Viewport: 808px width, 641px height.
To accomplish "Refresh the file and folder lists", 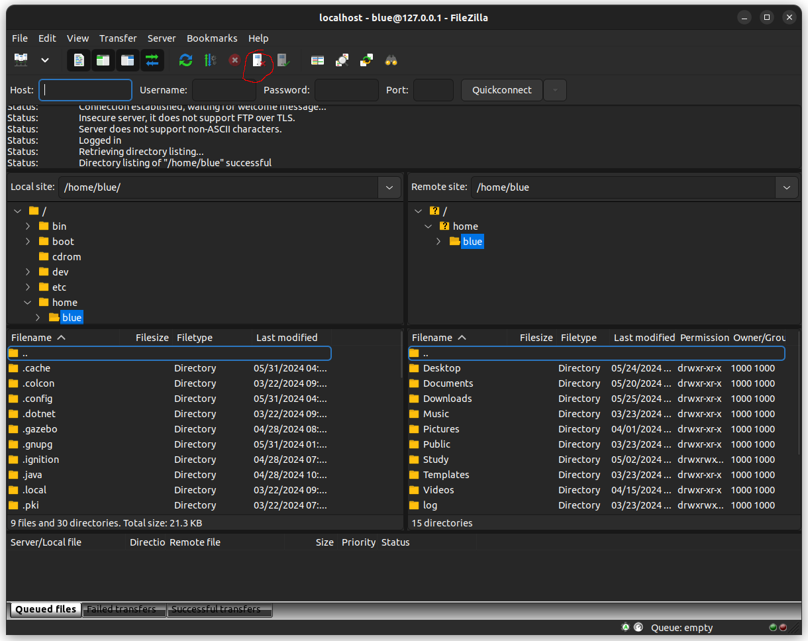I will (186, 60).
